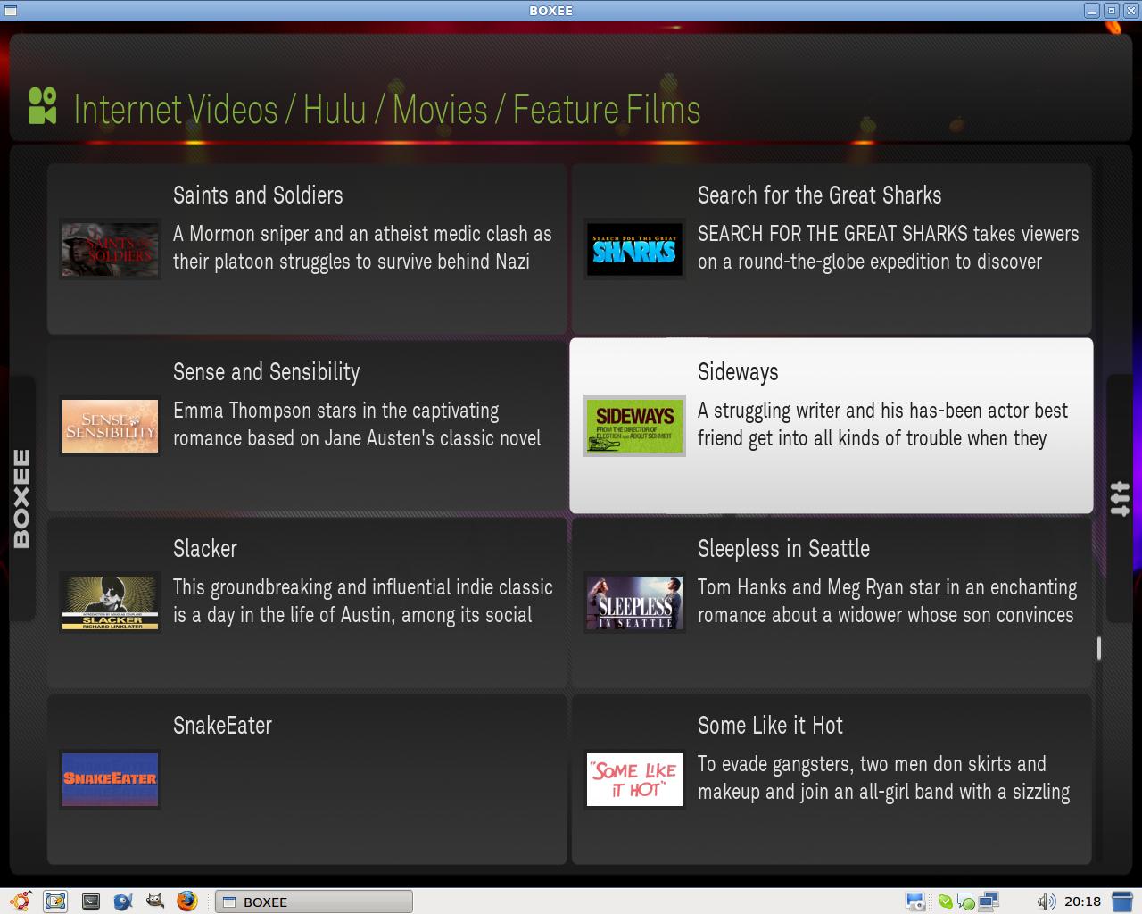Viewport: 1142px width, 914px height.
Task: Launch the terminal icon in taskbar
Action: (x=91, y=902)
